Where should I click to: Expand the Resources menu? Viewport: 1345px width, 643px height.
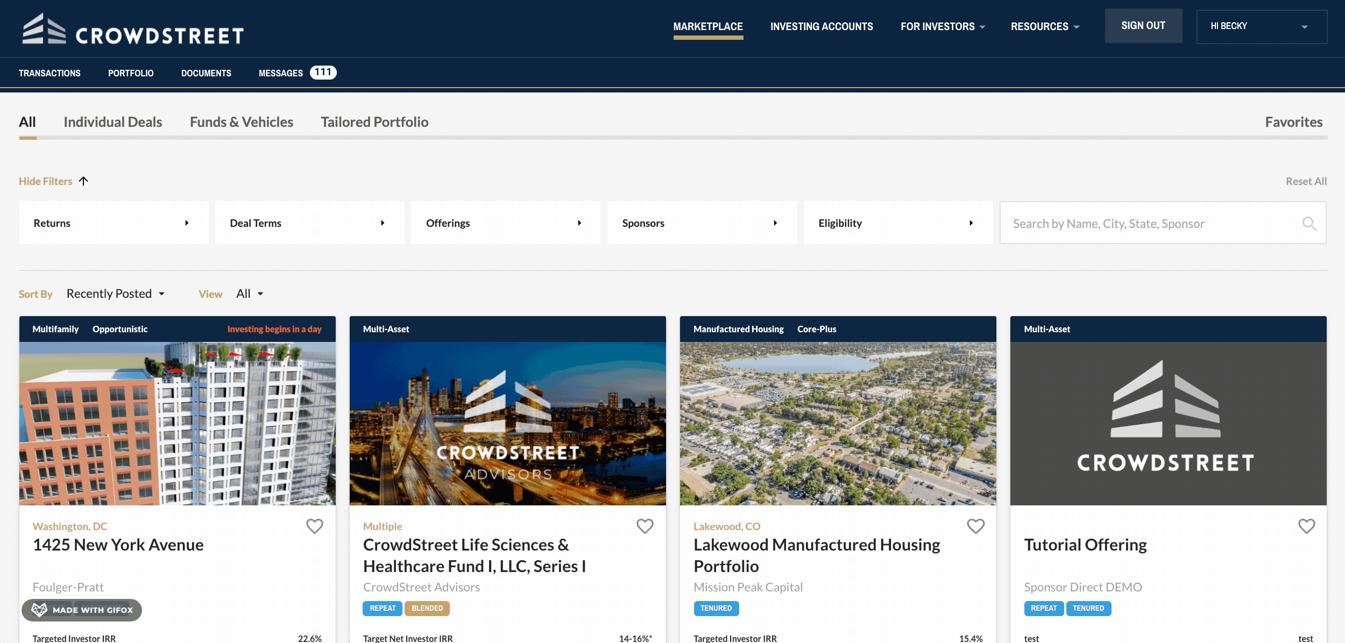click(1045, 26)
